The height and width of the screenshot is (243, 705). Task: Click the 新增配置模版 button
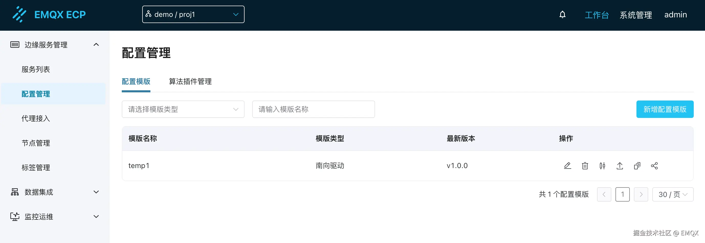click(x=665, y=109)
